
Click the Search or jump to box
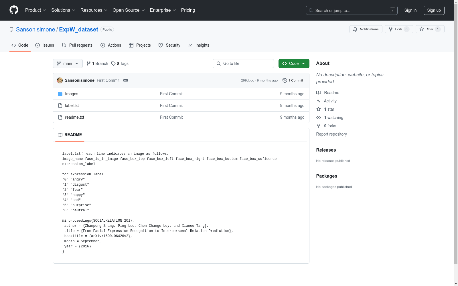tap(352, 10)
